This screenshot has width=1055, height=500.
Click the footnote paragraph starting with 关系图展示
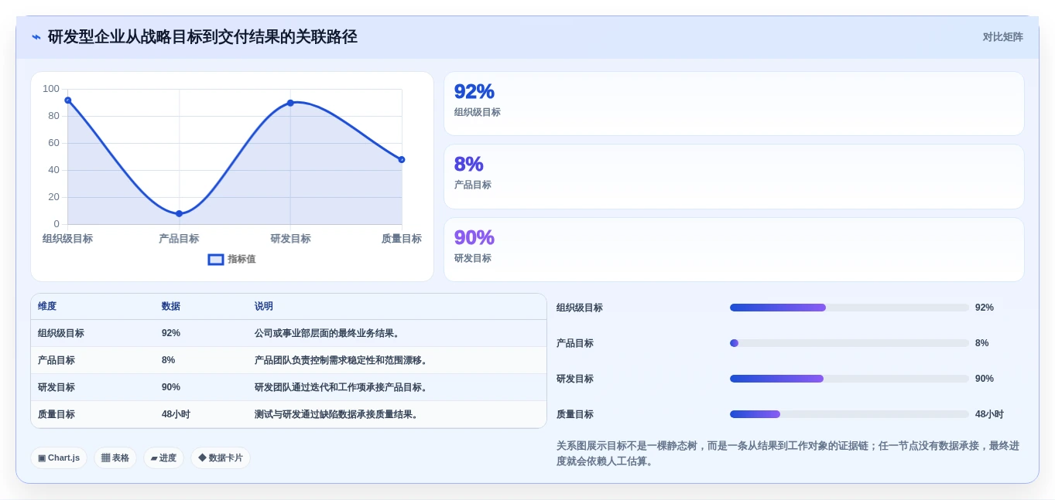[788, 454]
